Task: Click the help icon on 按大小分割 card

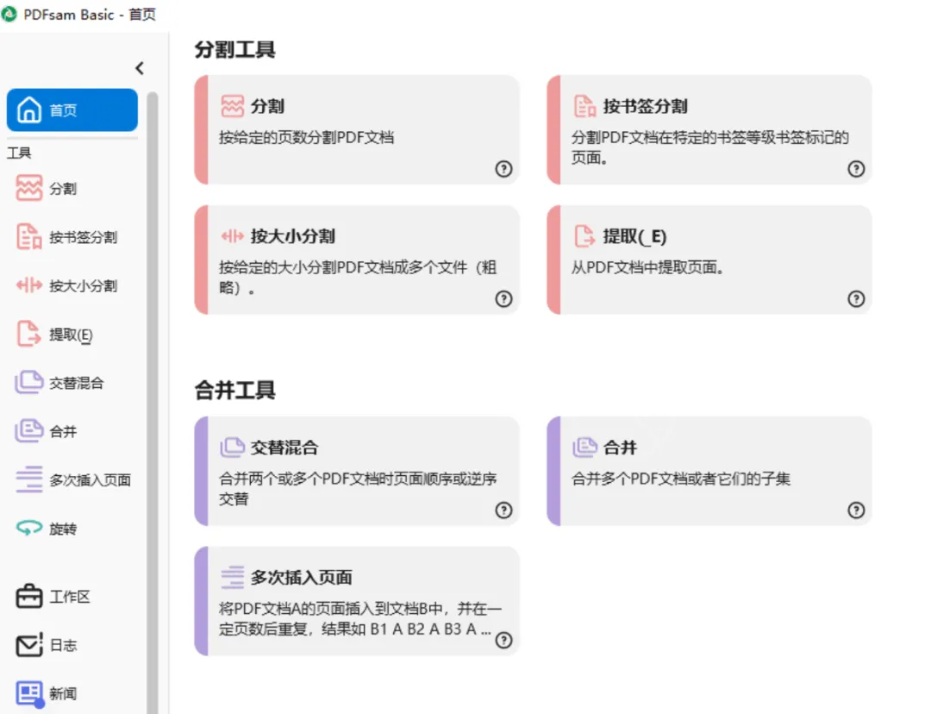Action: tap(504, 299)
